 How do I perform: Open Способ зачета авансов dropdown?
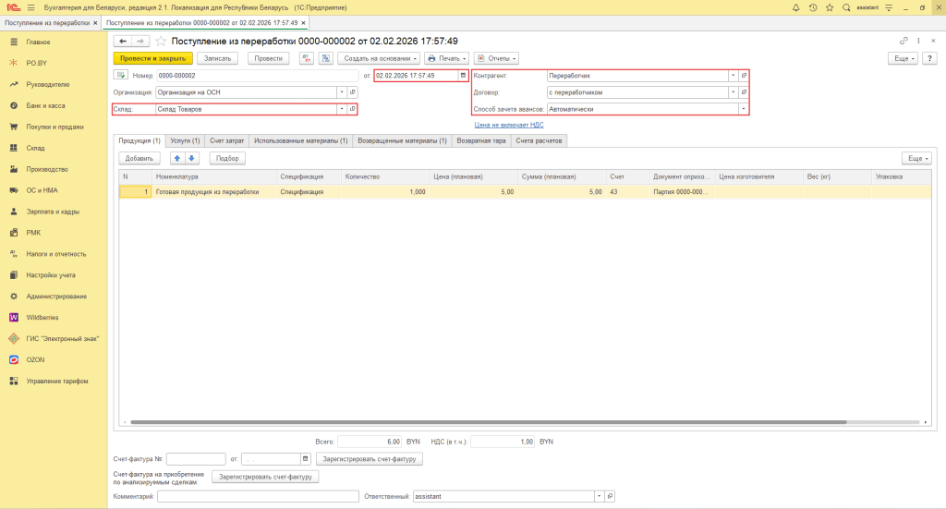[x=742, y=109]
